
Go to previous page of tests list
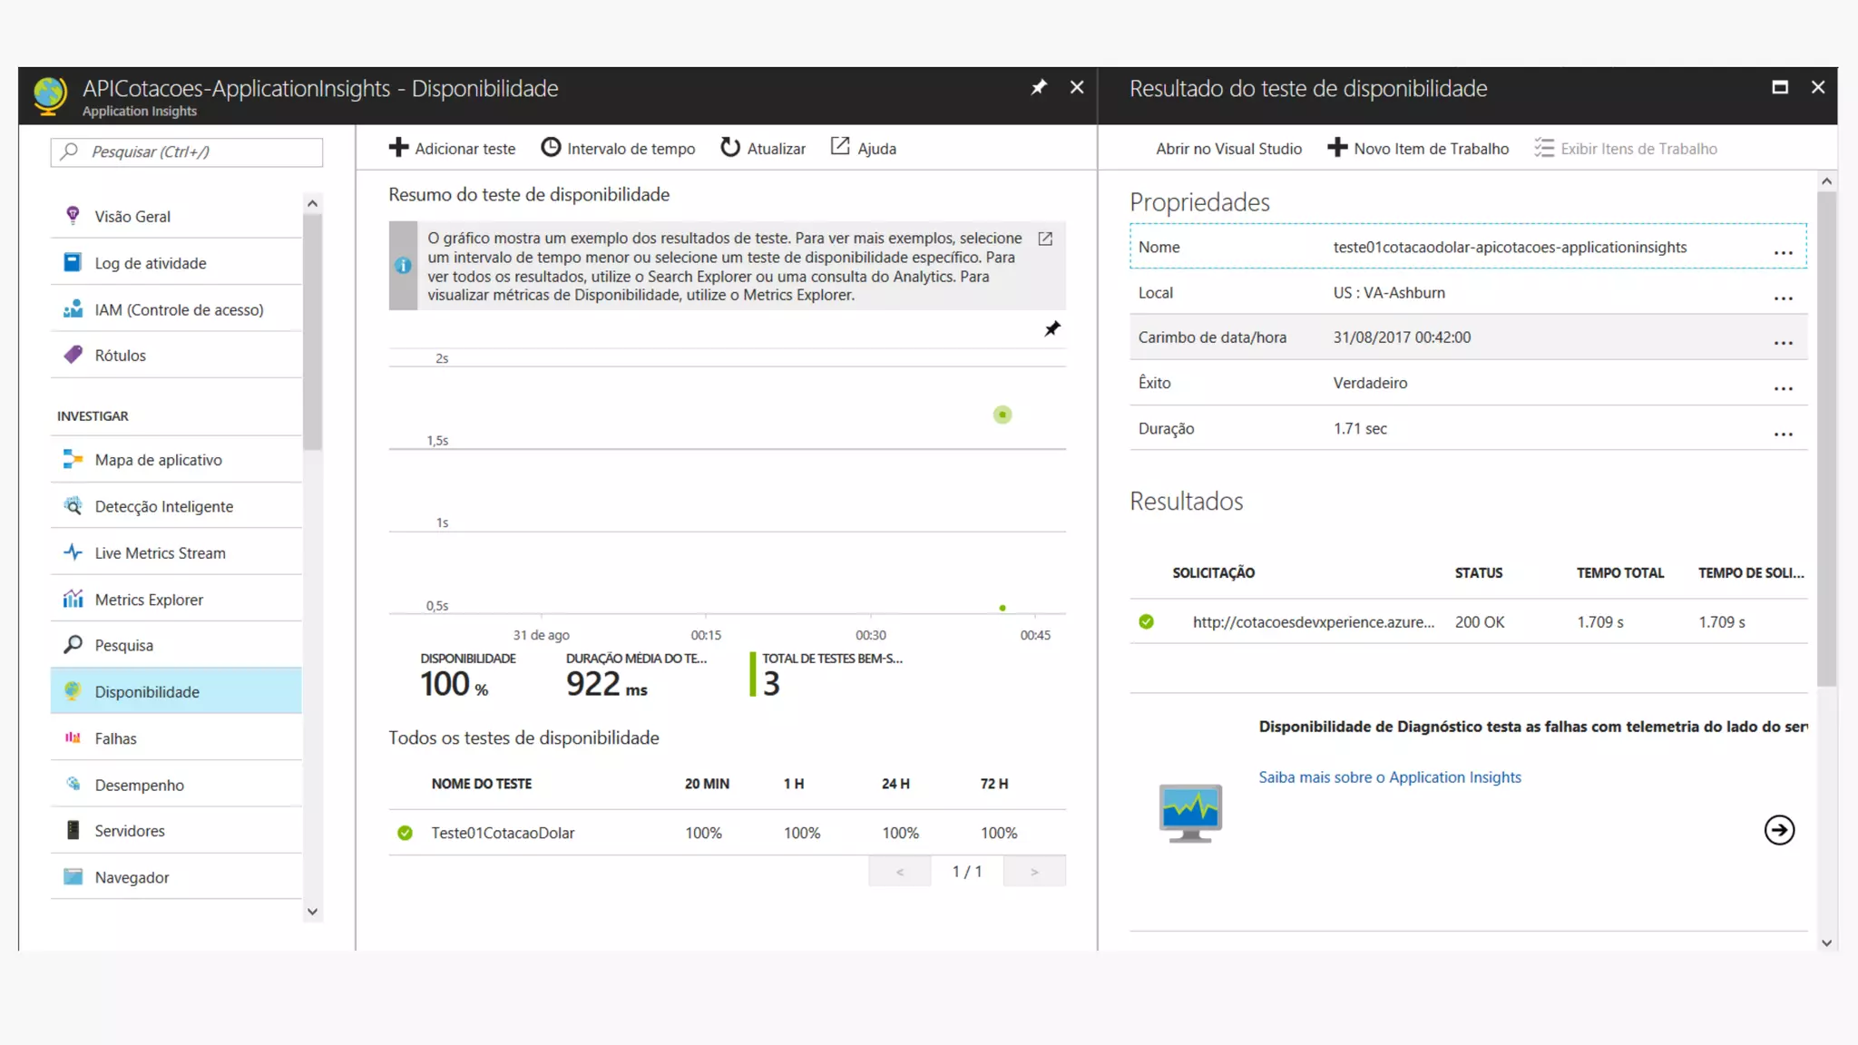pos(900,872)
